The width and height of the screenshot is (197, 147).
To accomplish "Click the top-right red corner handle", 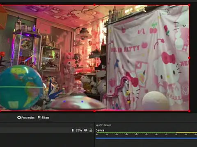I will [x=189, y=5].
